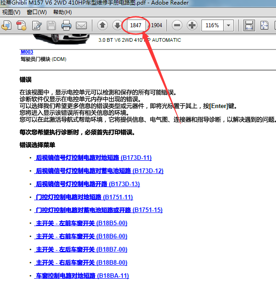Open link 主开关 - 左后车窗开关 (B18B7-00)
This screenshot has height=281, width=276.
pyautogui.click(x=81, y=249)
